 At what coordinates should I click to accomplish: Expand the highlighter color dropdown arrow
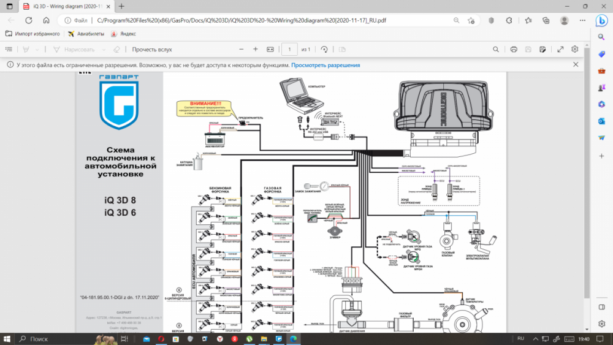[37, 49]
